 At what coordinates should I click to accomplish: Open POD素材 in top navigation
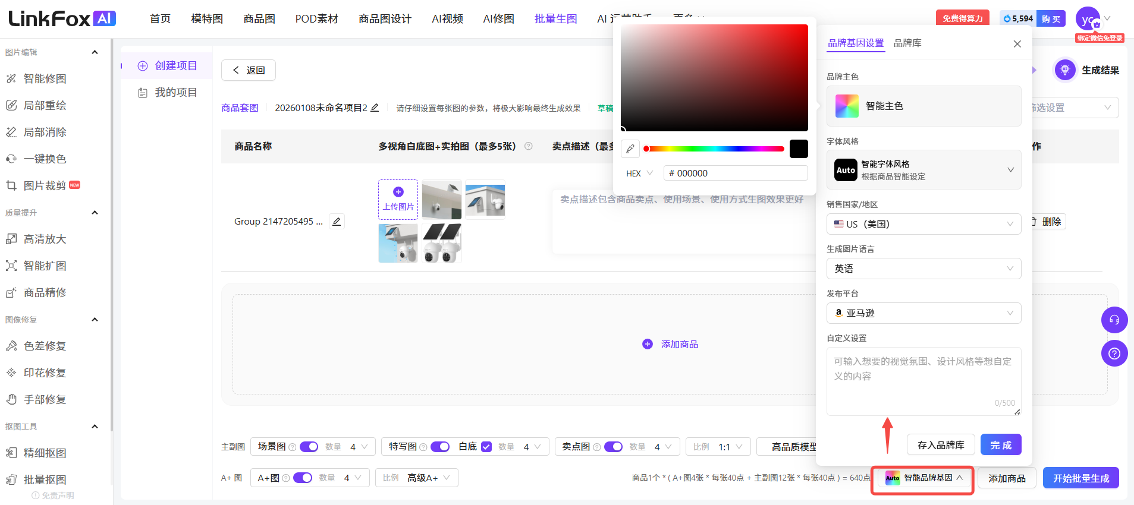point(317,19)
